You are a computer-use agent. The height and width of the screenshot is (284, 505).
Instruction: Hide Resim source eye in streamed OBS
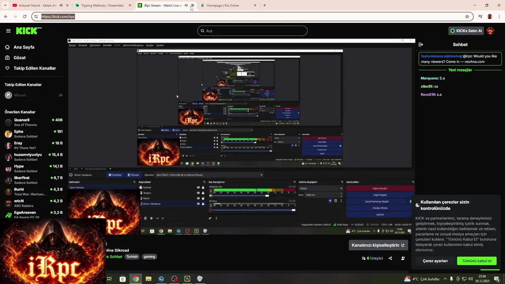click(x=198, y=198)
